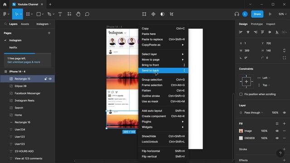The width and height of the screenshot is (290, 163).
Task: Click the Image fill thumbnail swatch
Action: coord(241,131)
